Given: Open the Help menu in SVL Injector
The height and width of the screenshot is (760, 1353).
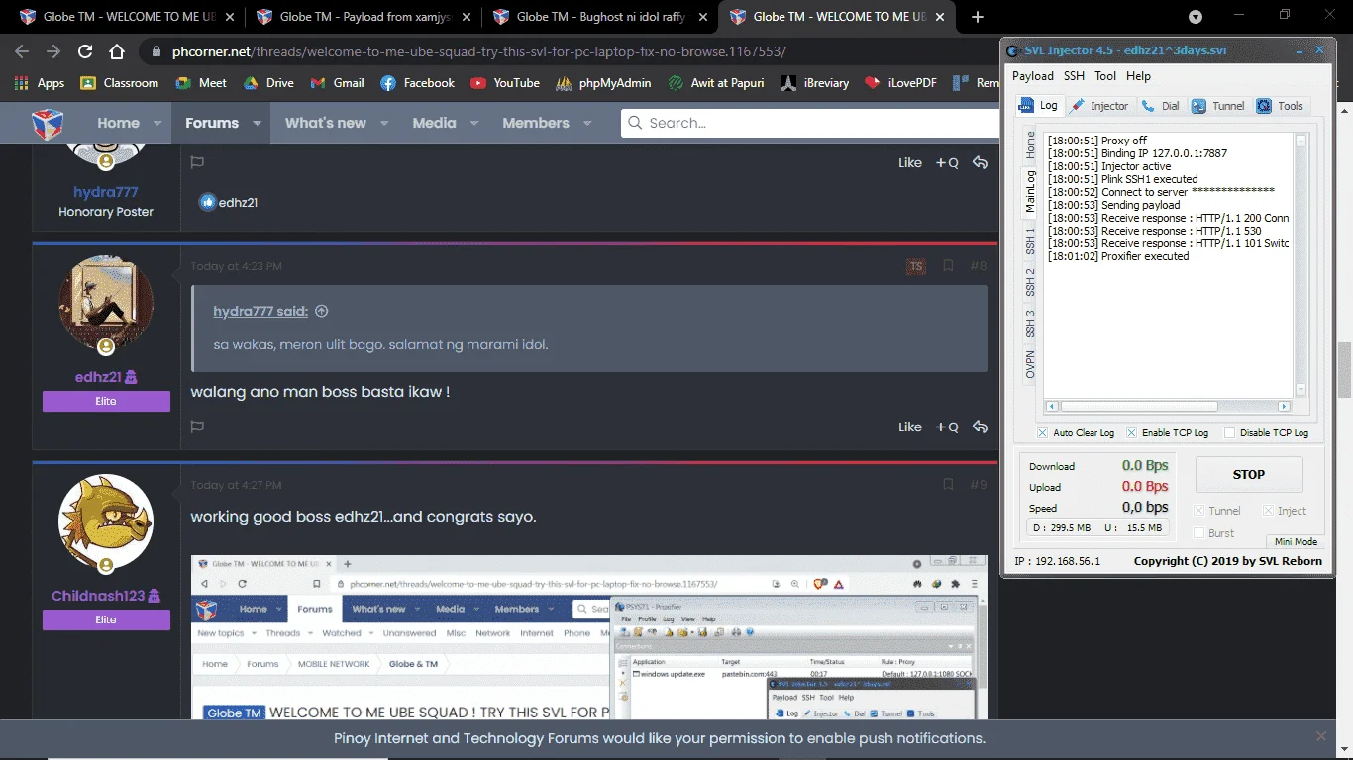Looking at the screenshot, I should coord(1138,76).
